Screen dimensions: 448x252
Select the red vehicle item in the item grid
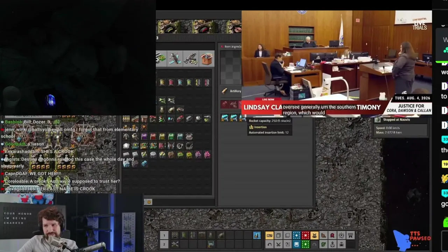coord(180,119)
